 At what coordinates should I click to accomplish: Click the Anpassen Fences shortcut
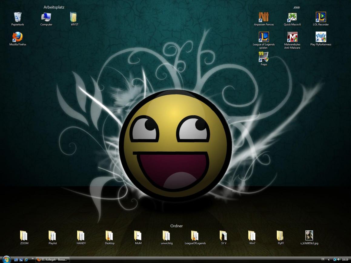pyautogui.click(x=263, y=17)
